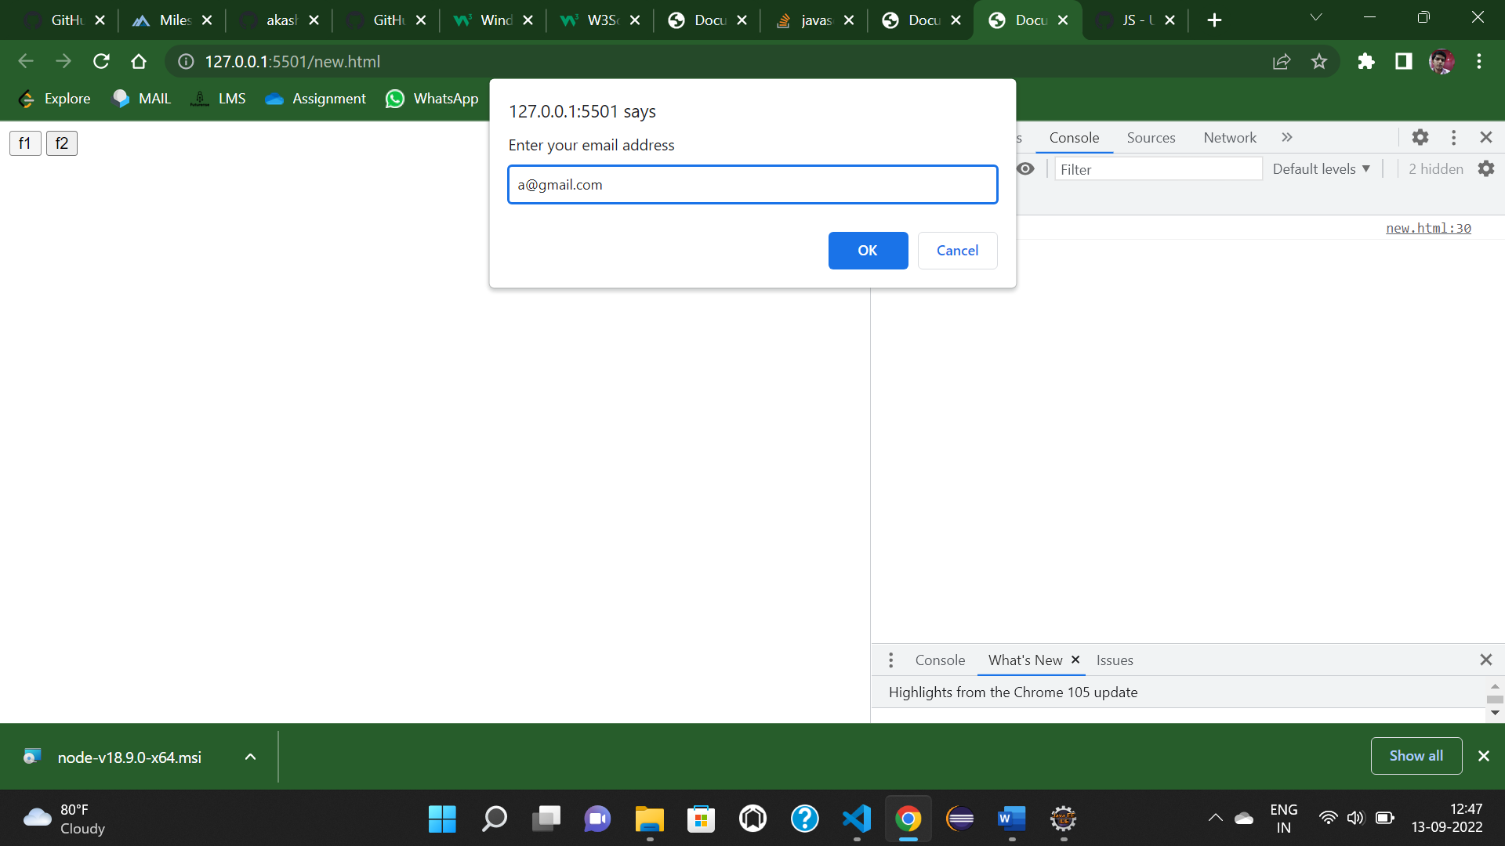Go to the Chrome home page
1505x846 pixels.
pyautogui.click(x=139, y=61)
